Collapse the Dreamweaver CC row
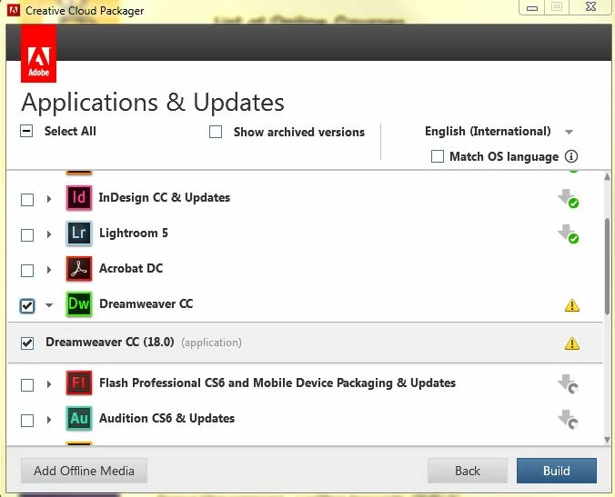The width and height of the screenshot is (615, 497). [48, 305]
